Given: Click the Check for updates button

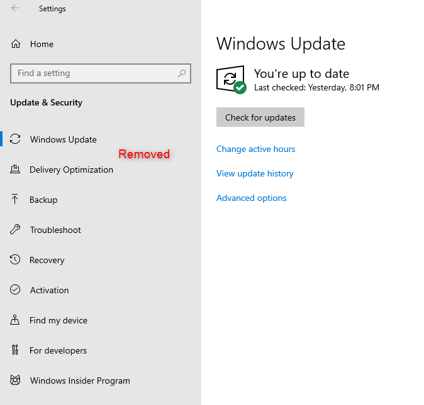Looking at the screenshot, I should pos(260,117).
